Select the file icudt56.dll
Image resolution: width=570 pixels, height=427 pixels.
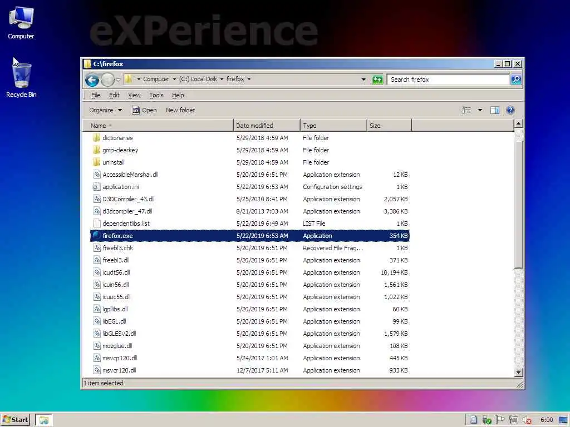point(116,272)
